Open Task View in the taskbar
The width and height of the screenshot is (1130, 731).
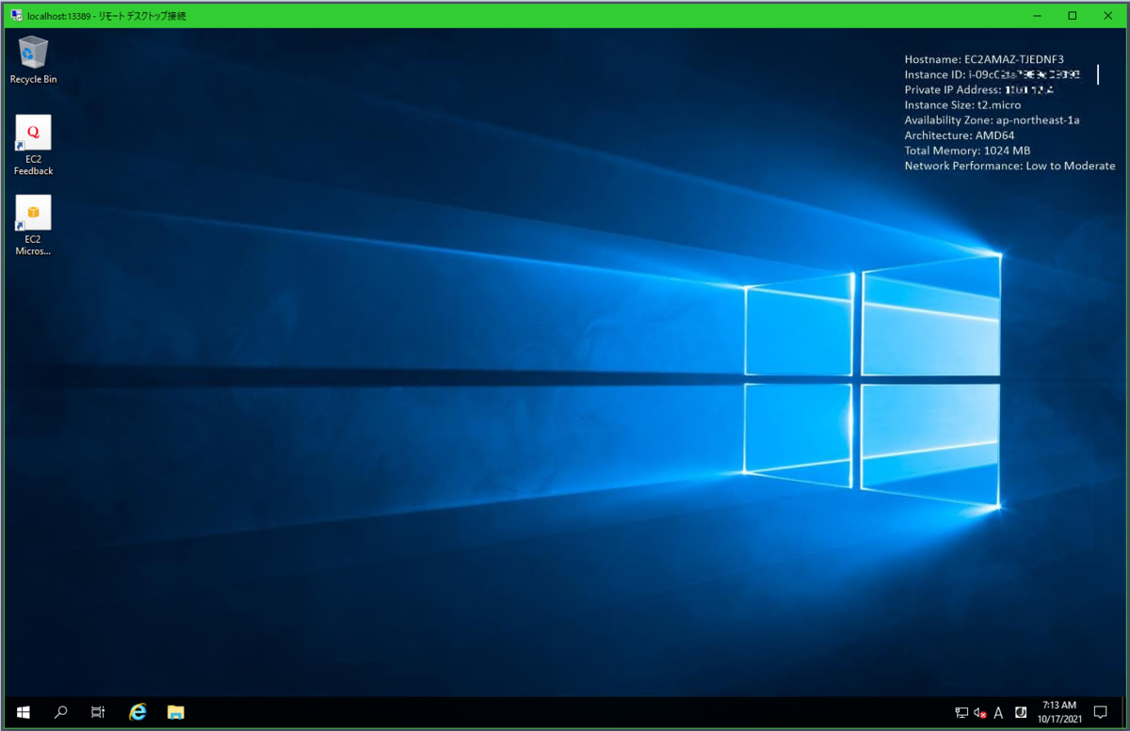(98, 712)
